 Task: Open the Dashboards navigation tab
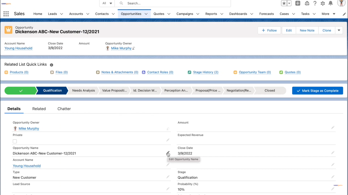[238, 14]
